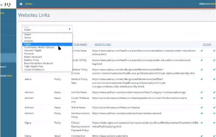Open the Payer select dropdown
Screen dimensions: 216x137
pyautogui.click(x=47, y=29)
